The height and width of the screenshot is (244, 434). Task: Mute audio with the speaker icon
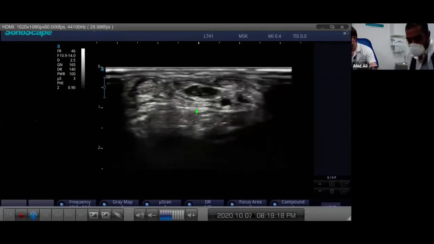140,215
